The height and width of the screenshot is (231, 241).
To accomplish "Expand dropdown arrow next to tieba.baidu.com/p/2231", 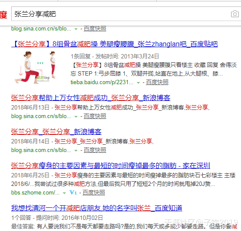I will coord(138,83).
